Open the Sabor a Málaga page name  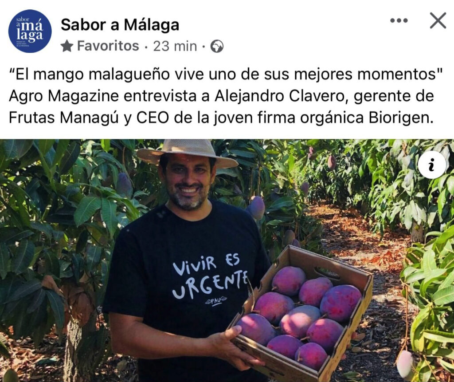120,25
